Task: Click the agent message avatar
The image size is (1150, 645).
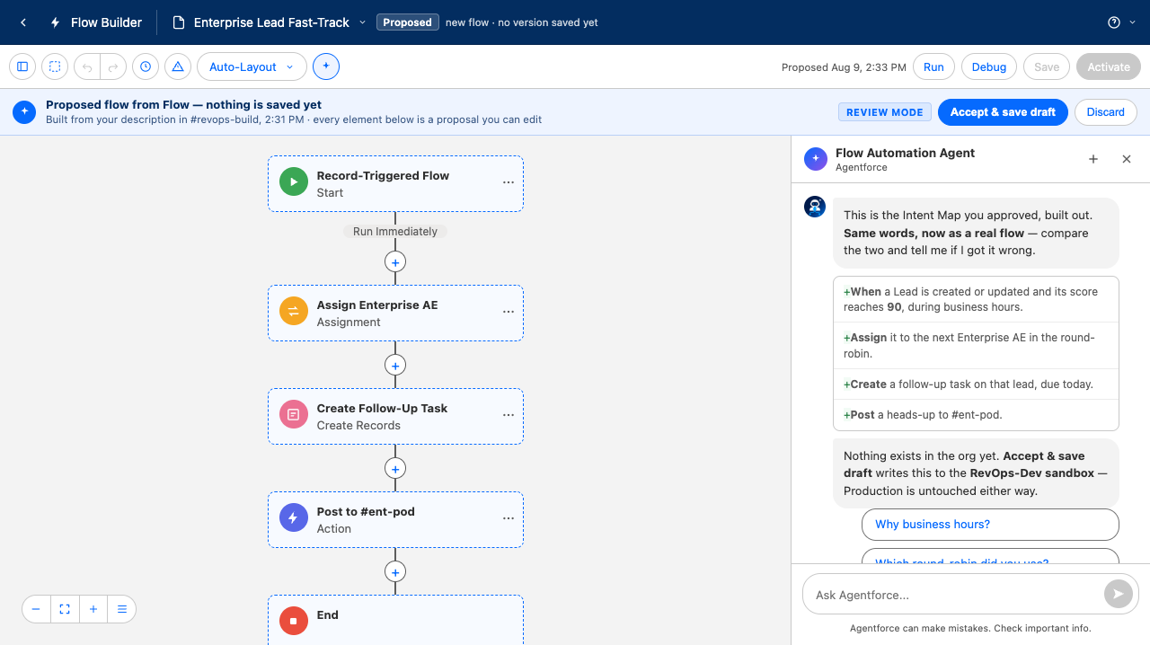Action: tap(815, 207)
